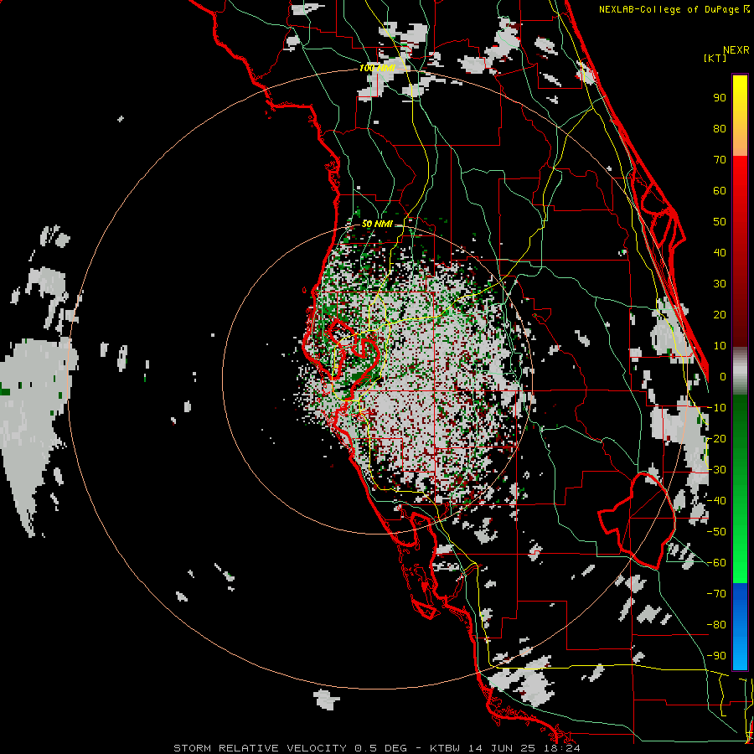This screenshot has height=754, width=754.
Task: Select the positive 20 value on velocity scale
Action: 720,314
